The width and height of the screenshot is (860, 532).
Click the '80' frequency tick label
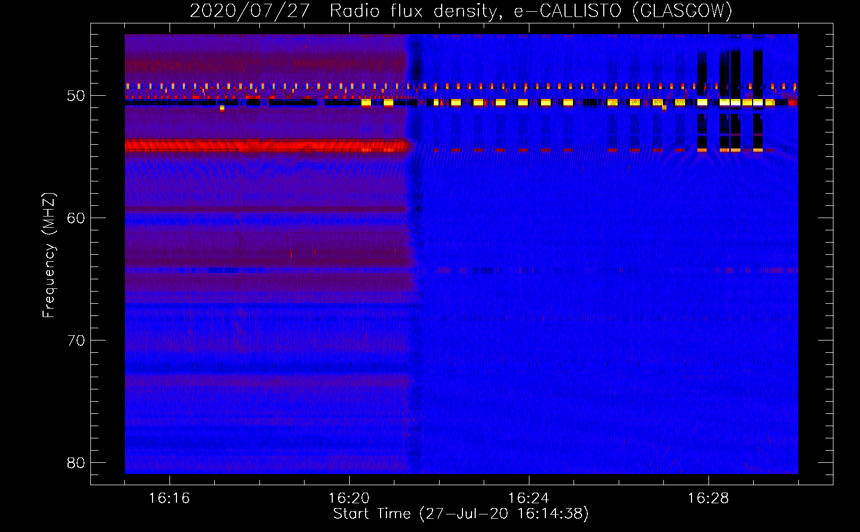coord(76,463)
